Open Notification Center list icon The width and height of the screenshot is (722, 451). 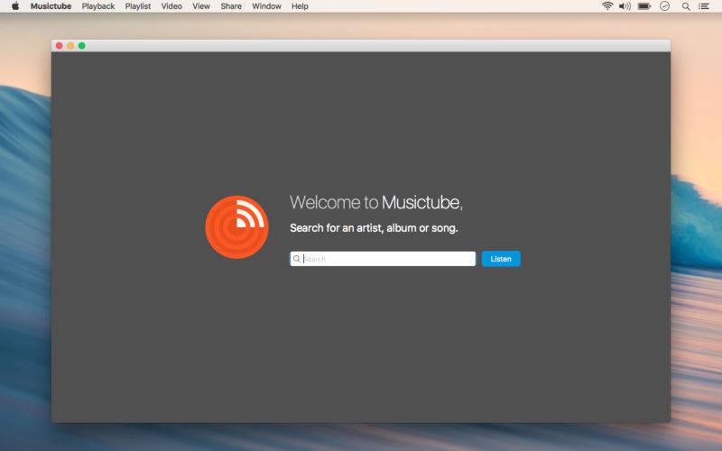point(704,6)
